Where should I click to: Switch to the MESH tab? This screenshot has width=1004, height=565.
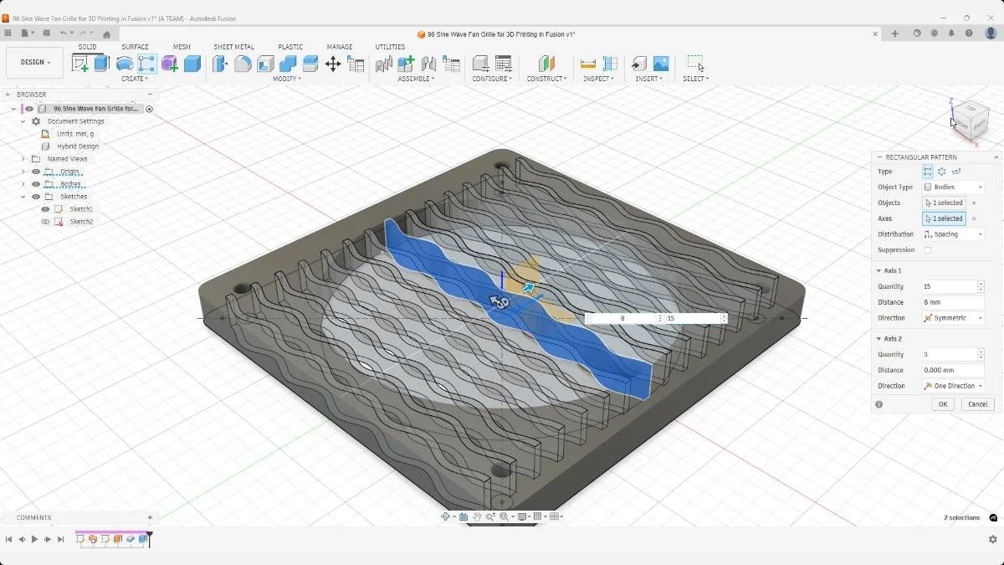point(182,47)
